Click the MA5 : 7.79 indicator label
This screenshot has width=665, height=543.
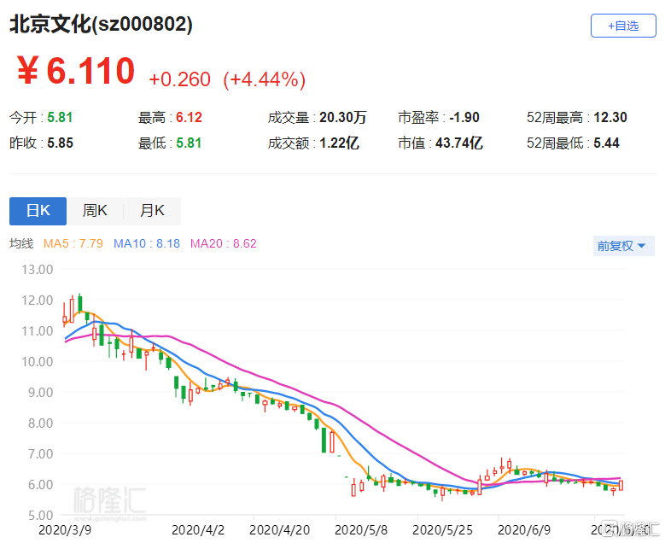pyautogui.click(x=73, y=243)
